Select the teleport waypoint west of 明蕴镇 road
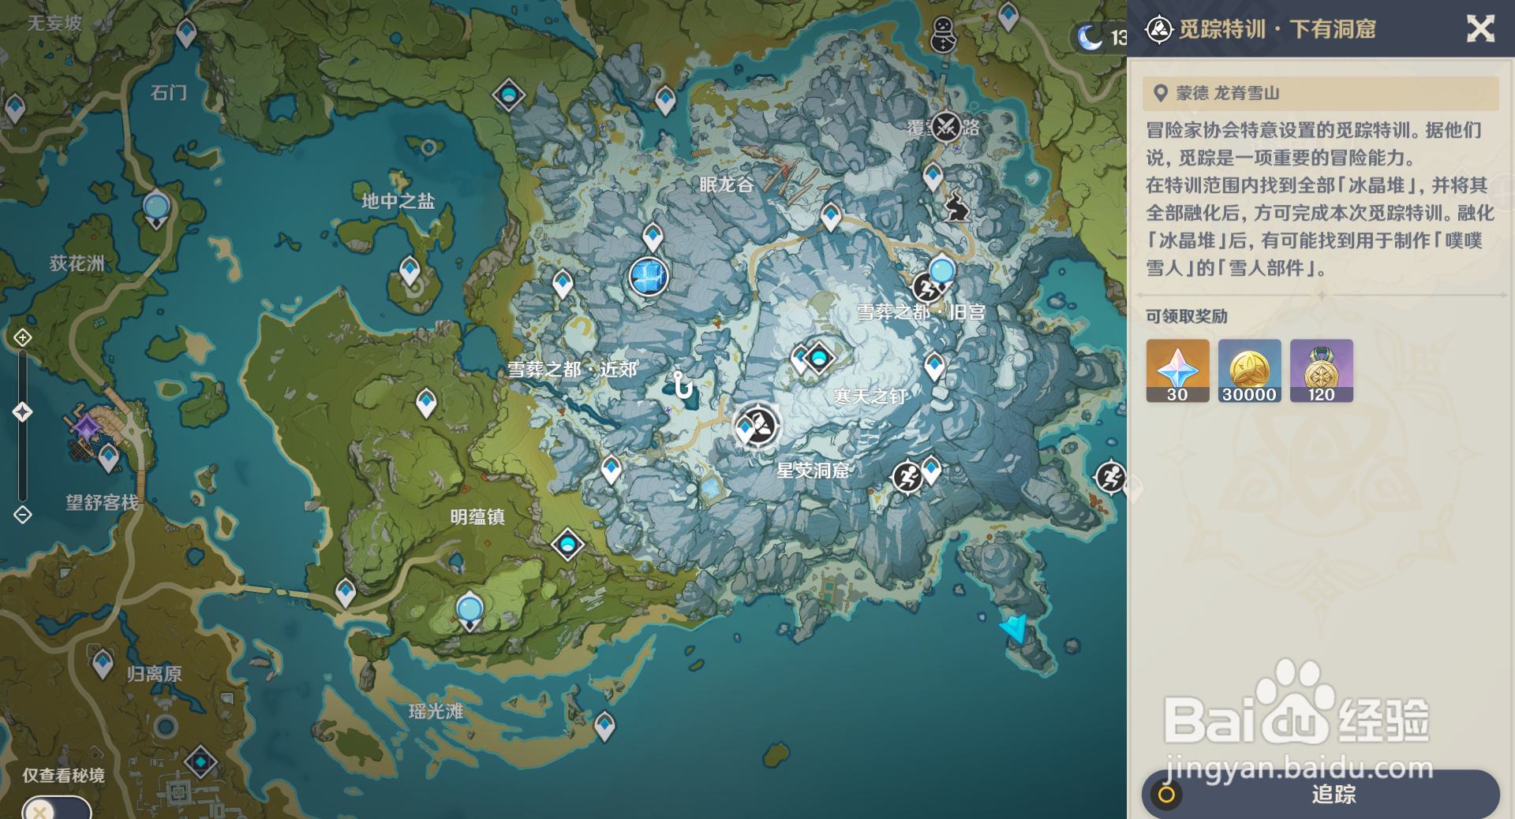The image size is (1515, 819). (346, 592)
